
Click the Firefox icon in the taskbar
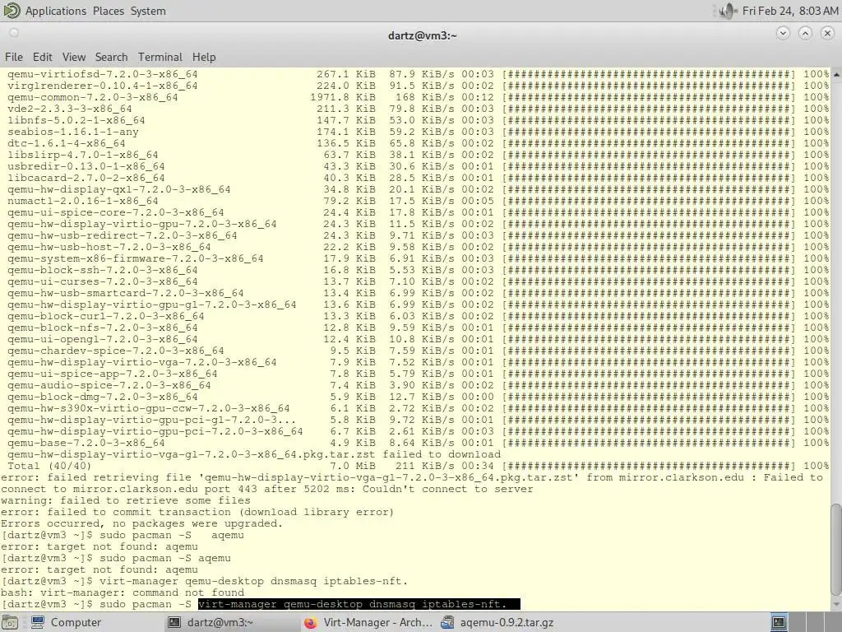click(310, 622)
